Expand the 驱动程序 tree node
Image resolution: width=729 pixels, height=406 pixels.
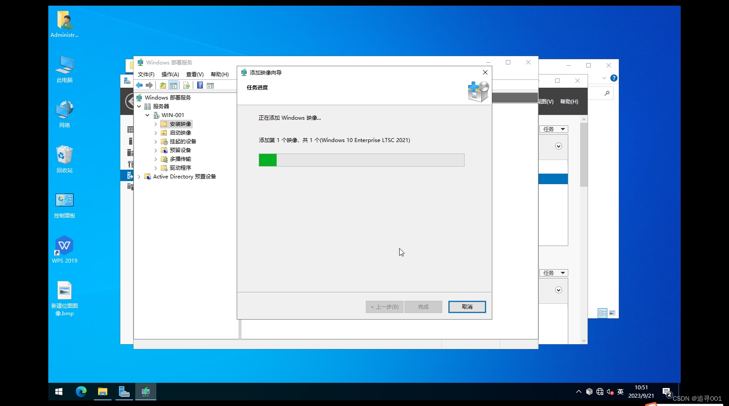[x=155, y=168]
